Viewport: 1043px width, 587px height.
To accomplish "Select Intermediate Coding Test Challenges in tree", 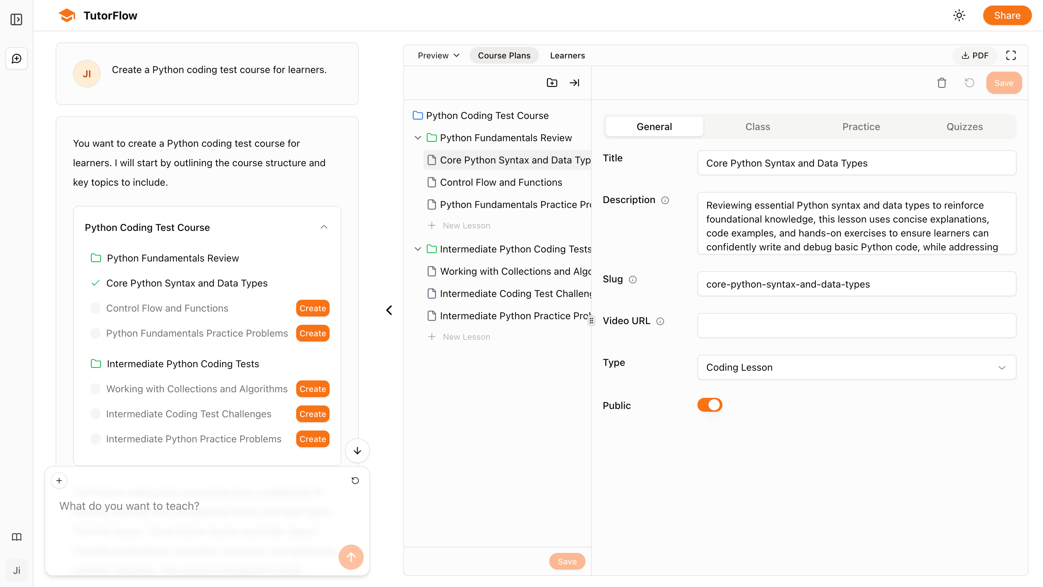I will click(507, 294).
